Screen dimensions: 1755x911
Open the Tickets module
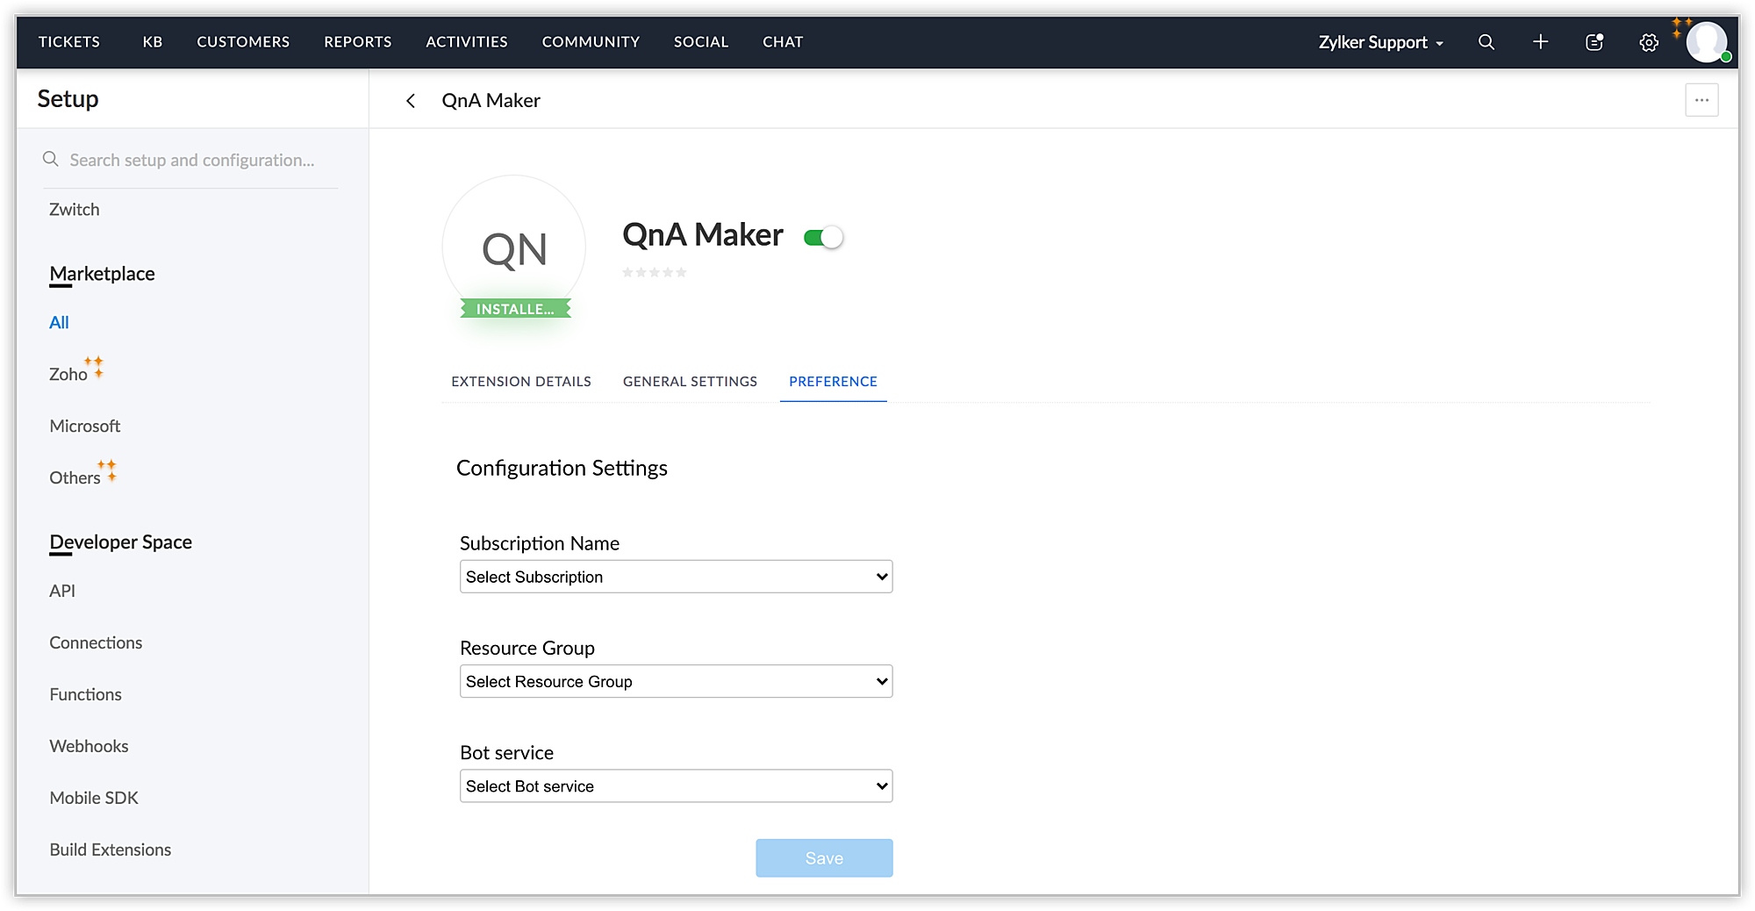pyautogui.click(x=69, y=42)
